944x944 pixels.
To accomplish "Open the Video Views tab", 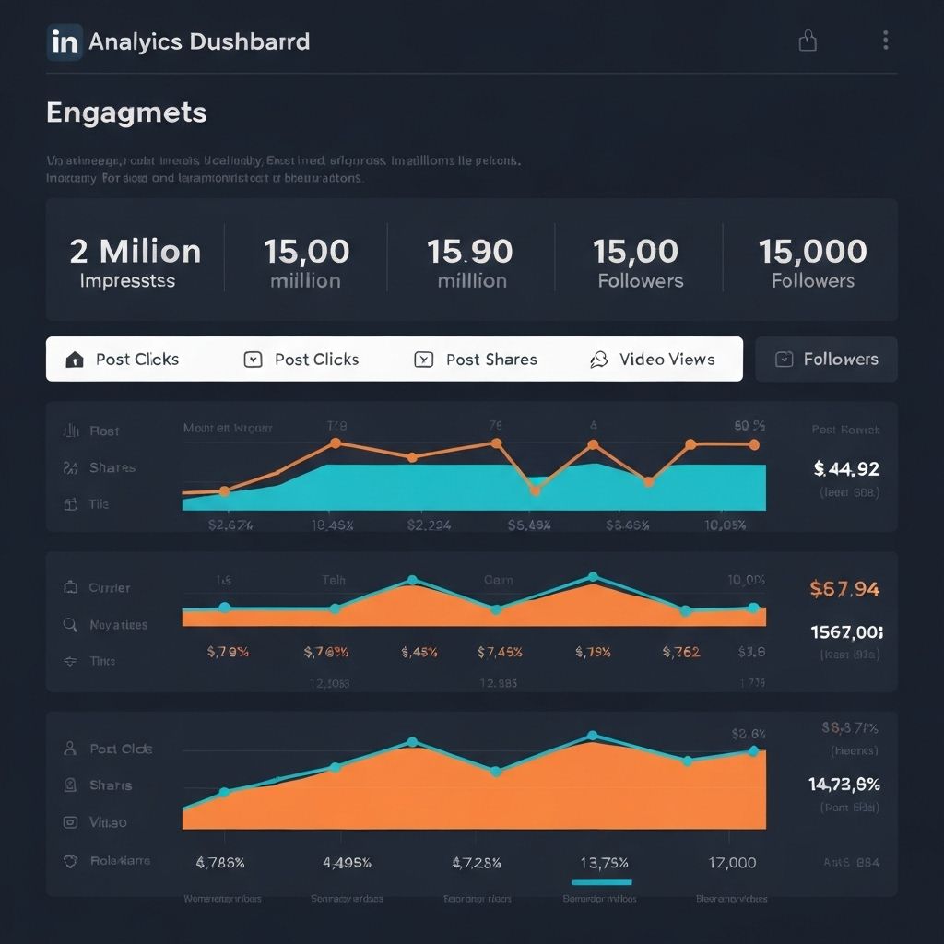I will coord(653,360).
